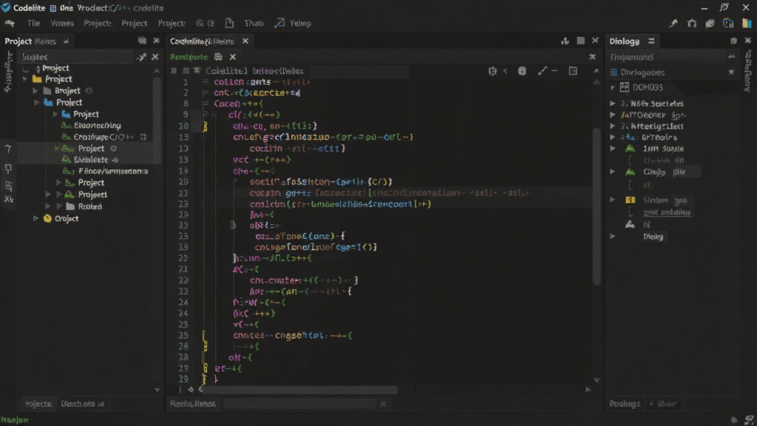Viewport: 757px width, 426px height.
Task: Click the pin icon in the main toolbar
Action: click(673, 23)
